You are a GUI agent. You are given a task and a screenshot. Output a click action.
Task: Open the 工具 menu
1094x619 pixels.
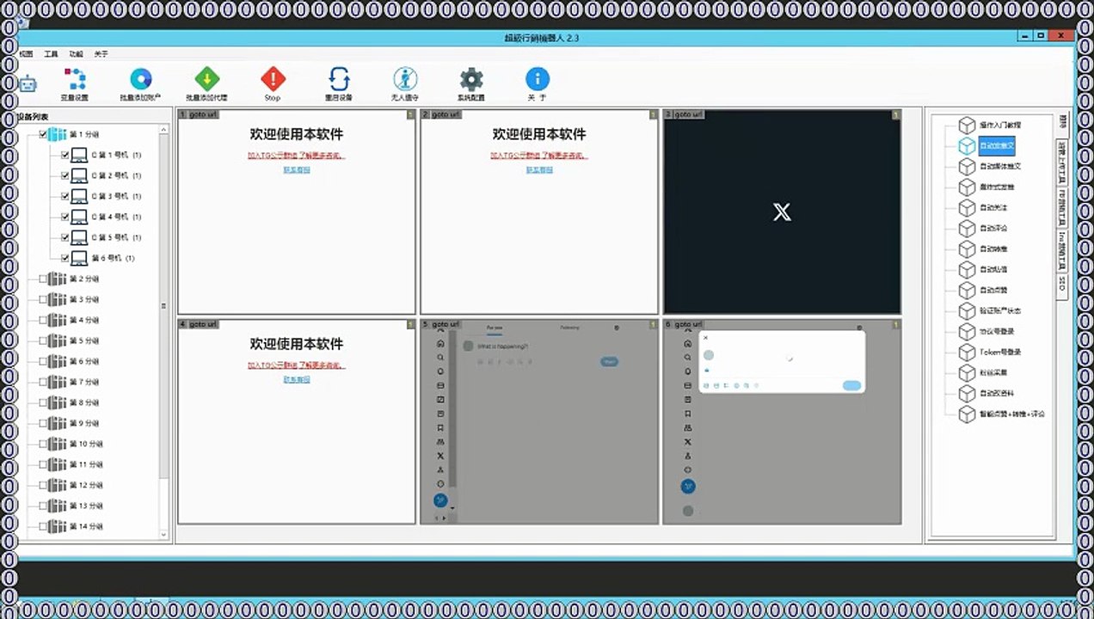point(51,53)
